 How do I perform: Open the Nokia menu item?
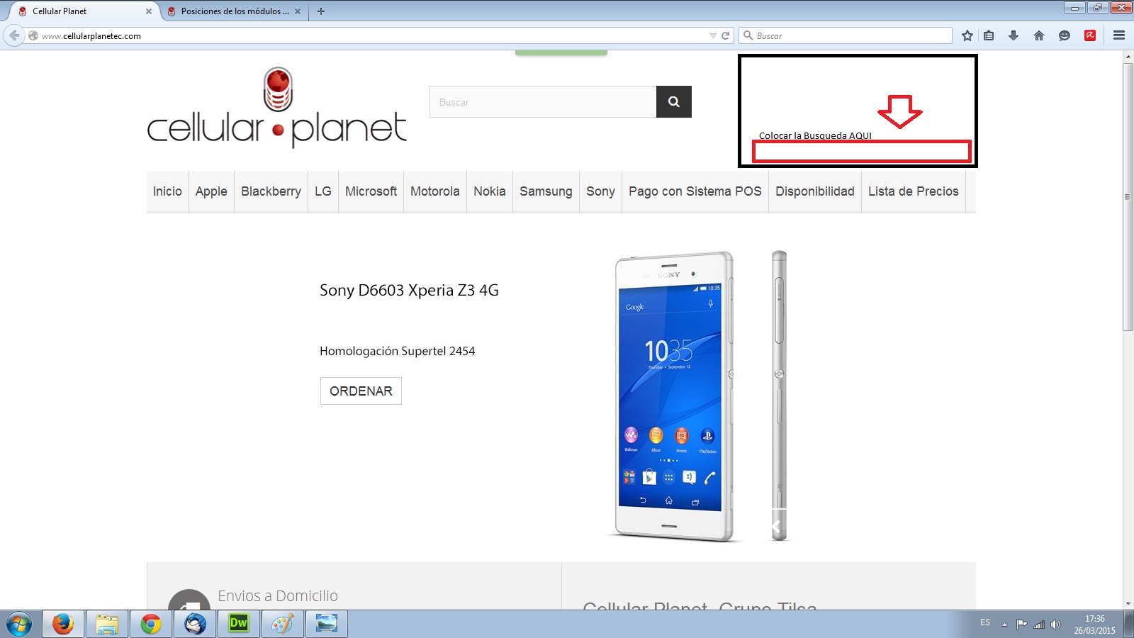[x=490, y=191]
